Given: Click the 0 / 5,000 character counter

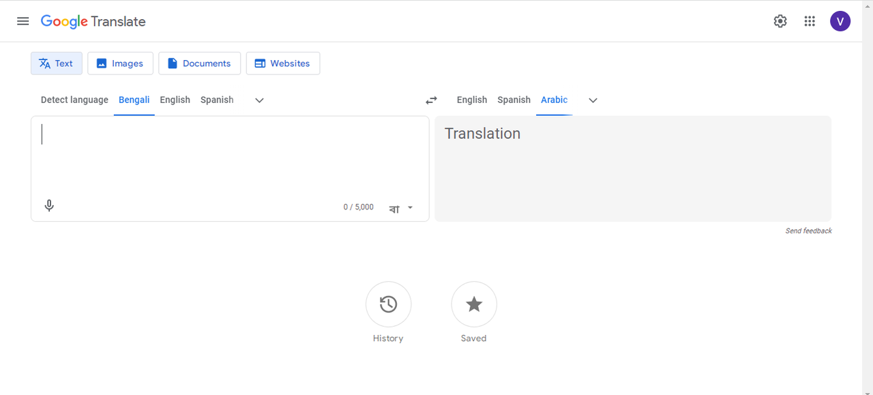Looking at the screenshot, I should point(359,207).
